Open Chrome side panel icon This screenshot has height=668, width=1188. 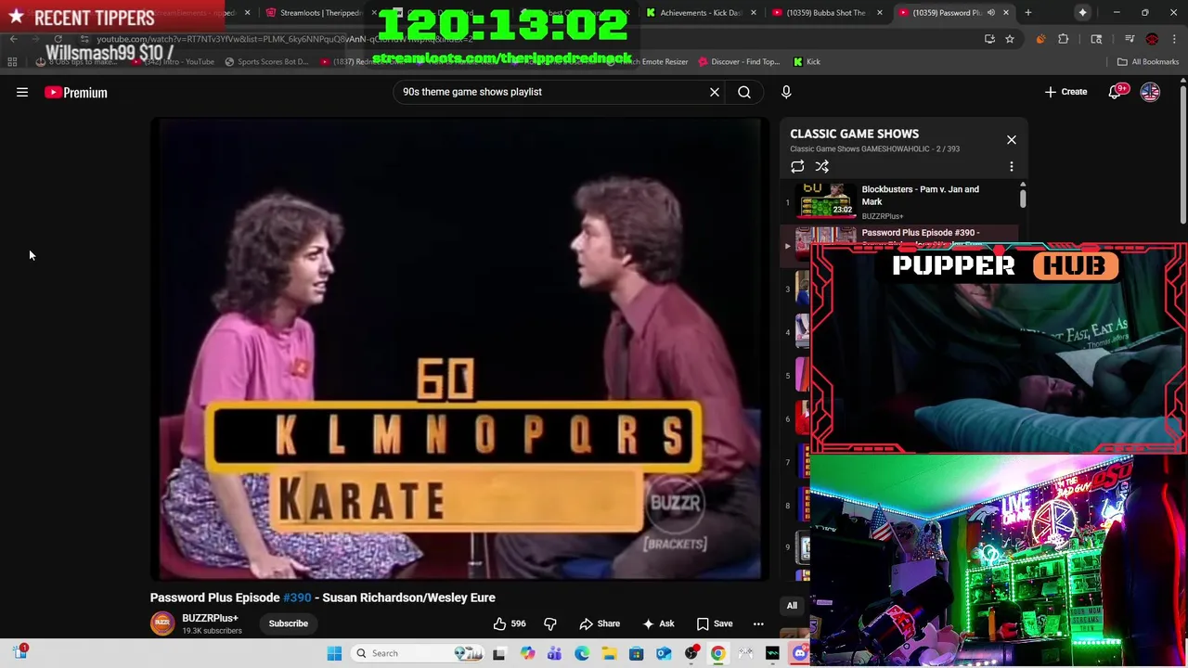click(x=1096, y=39)
